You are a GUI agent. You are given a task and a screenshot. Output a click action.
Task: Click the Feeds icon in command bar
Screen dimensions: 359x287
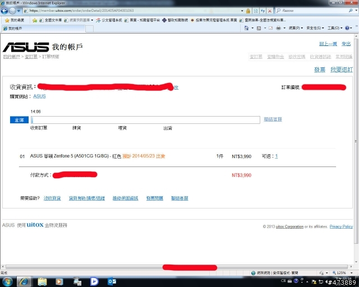[x=259, y=28]
